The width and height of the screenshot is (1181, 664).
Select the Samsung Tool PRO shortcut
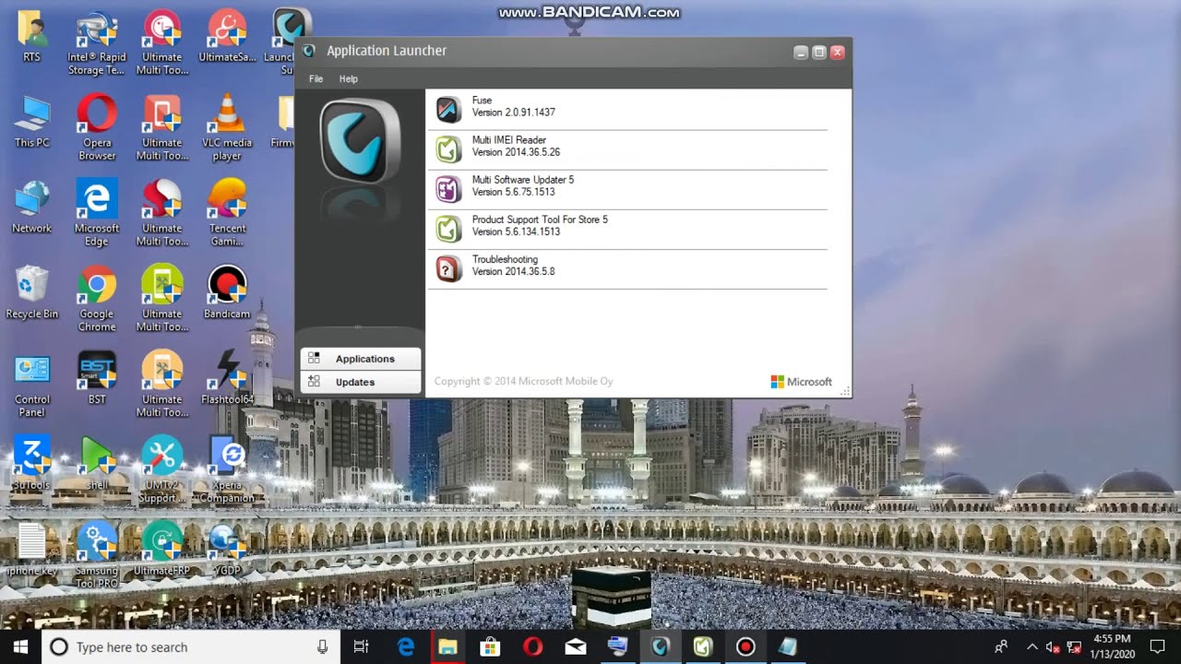point(97,555)
